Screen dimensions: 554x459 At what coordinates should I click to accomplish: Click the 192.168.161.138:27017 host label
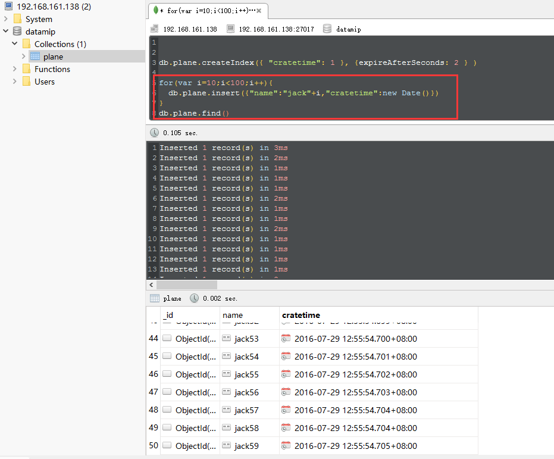pos(276,29)
